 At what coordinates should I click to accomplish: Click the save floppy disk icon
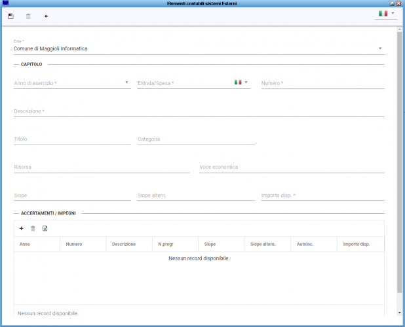point(10,16)
